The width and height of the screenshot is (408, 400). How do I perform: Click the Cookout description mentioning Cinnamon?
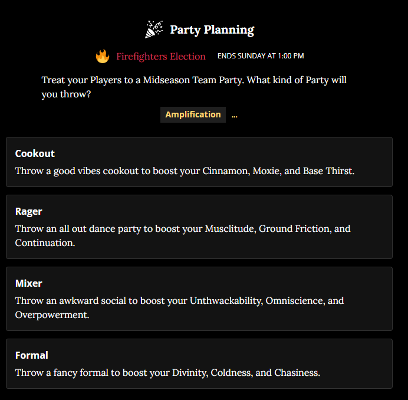pyautogui.click(x=185, y=171)
